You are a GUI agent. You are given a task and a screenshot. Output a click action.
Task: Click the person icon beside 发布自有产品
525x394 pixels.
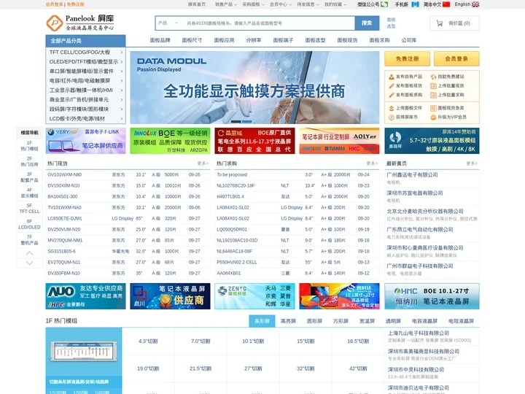(x=391, y=77)
